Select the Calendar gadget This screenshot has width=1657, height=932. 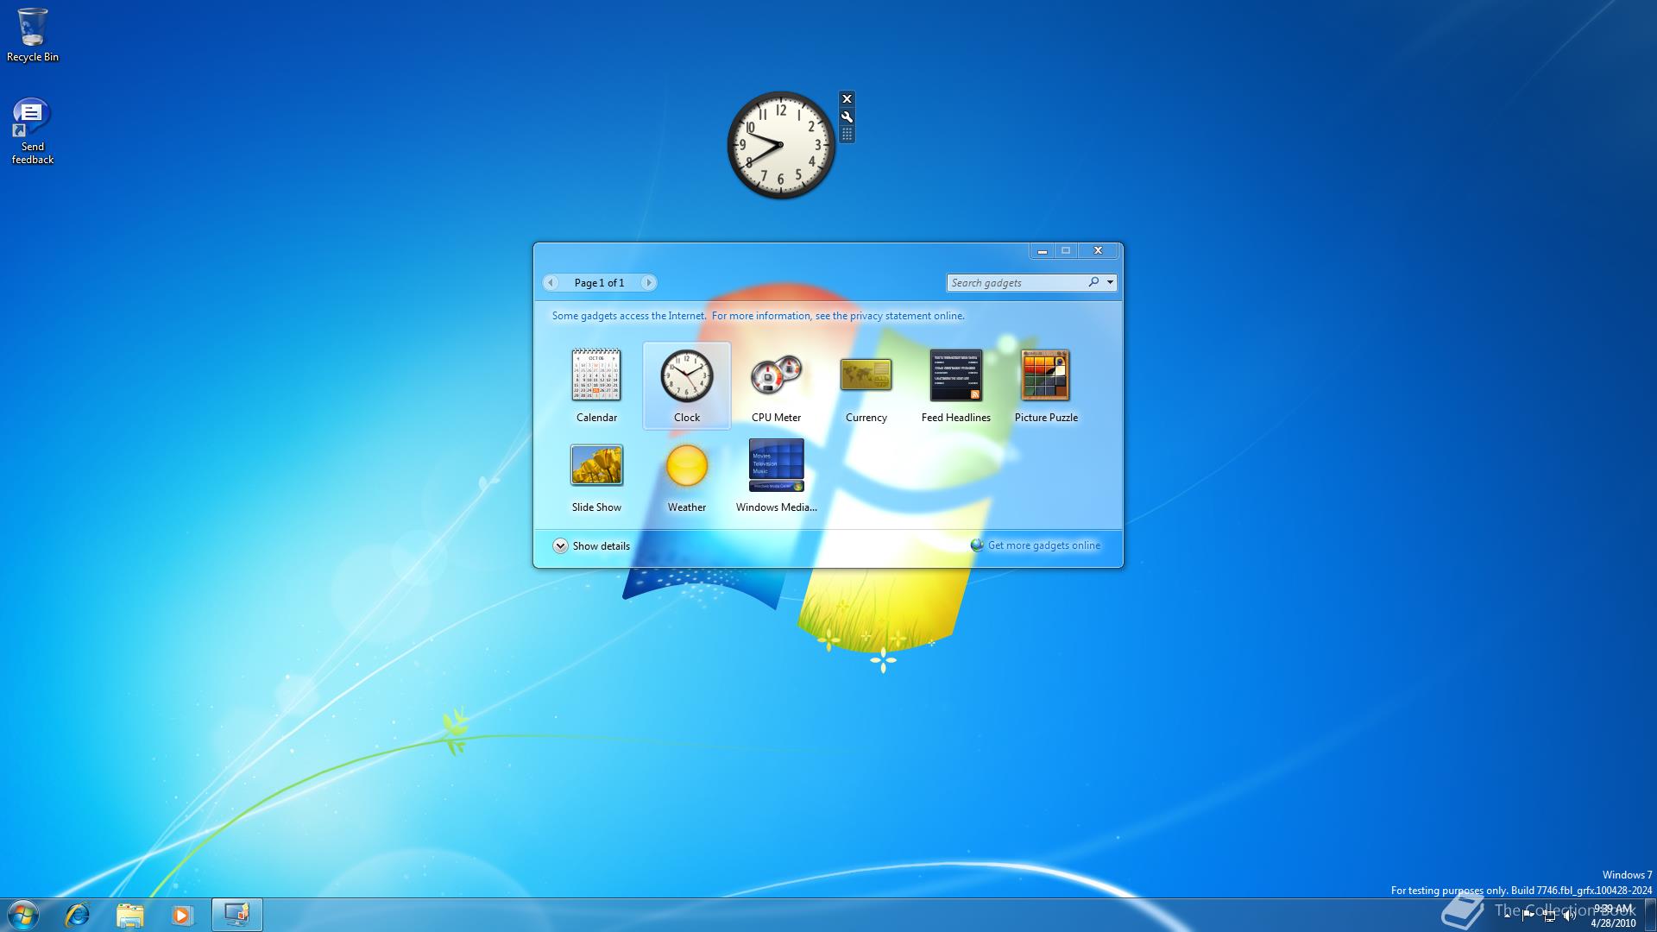[x=596, y=385]
